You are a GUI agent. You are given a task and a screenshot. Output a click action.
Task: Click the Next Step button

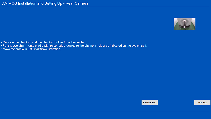coord(202,103)
